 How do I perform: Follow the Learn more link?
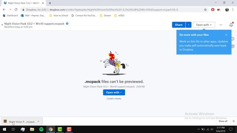click(114, 99)
